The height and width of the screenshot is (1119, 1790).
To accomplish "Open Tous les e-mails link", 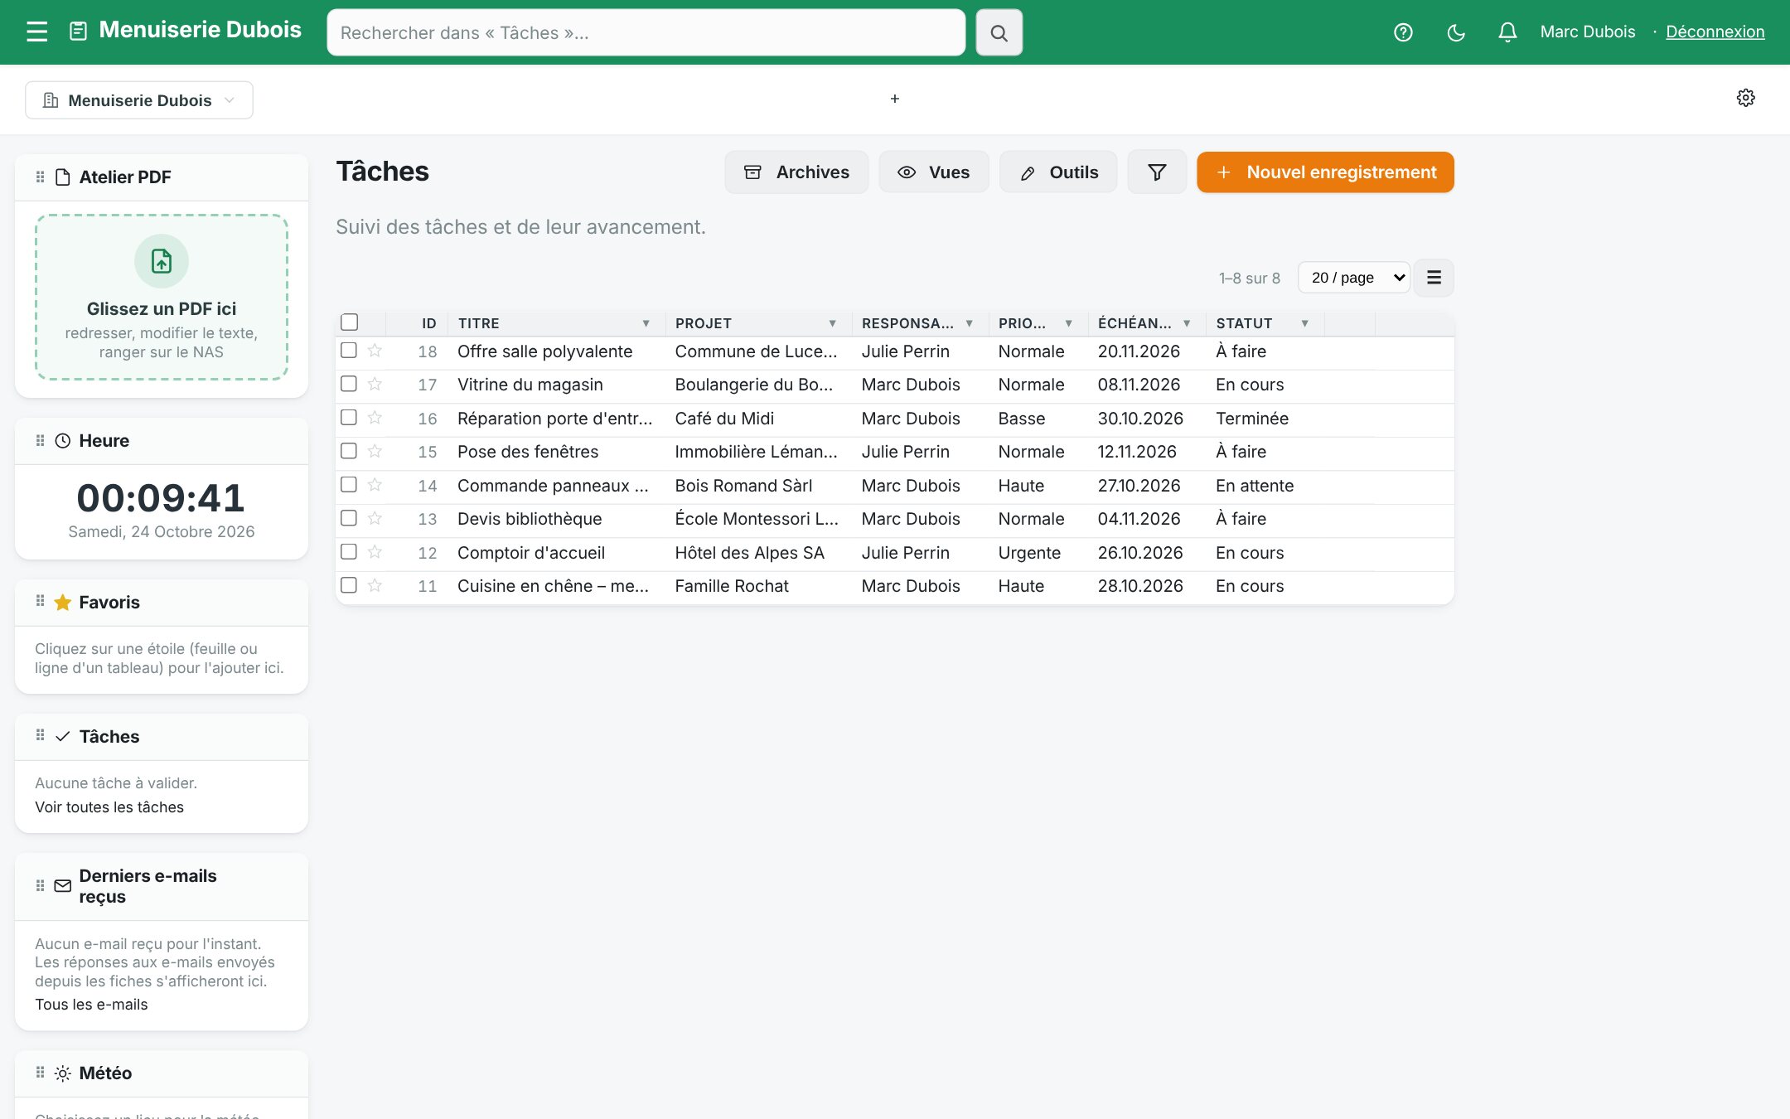I will pos(91,1004).
